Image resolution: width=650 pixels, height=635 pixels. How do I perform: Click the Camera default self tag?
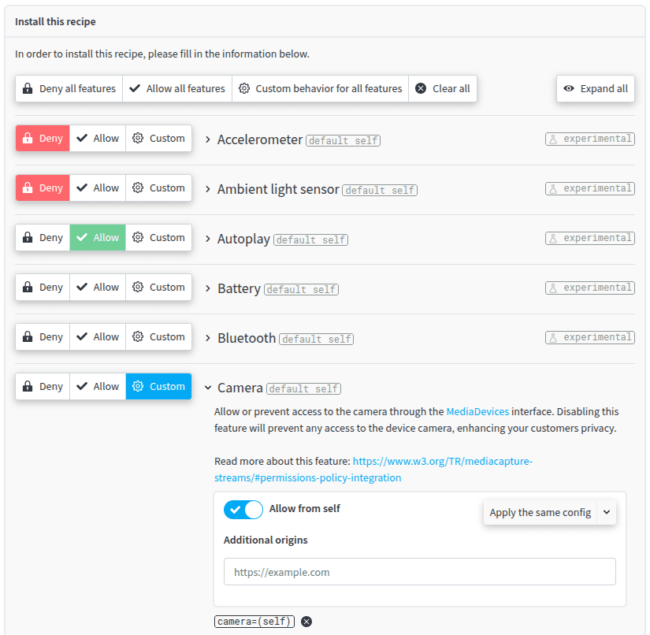[304, 389]
